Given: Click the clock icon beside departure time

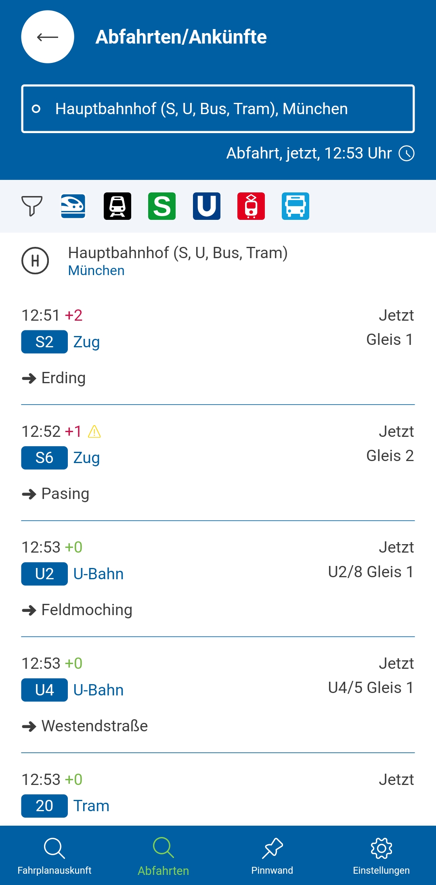Looking at the screenshot, I should (x=407, y=153).
